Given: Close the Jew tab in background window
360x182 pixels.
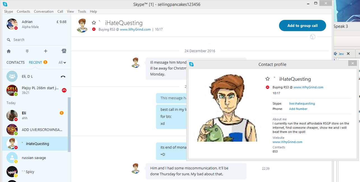Looking at the screenshot, I should [x=348, y=54].
